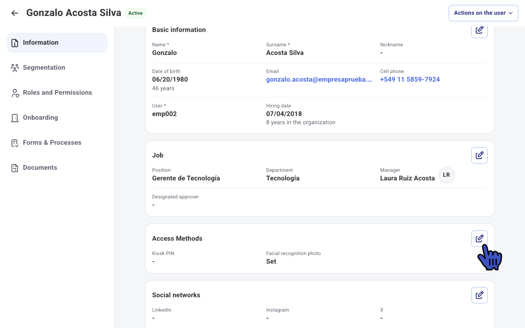Click the Name value Gonzalo
Screen dimensions: 525x328
[x=164, y=53]
